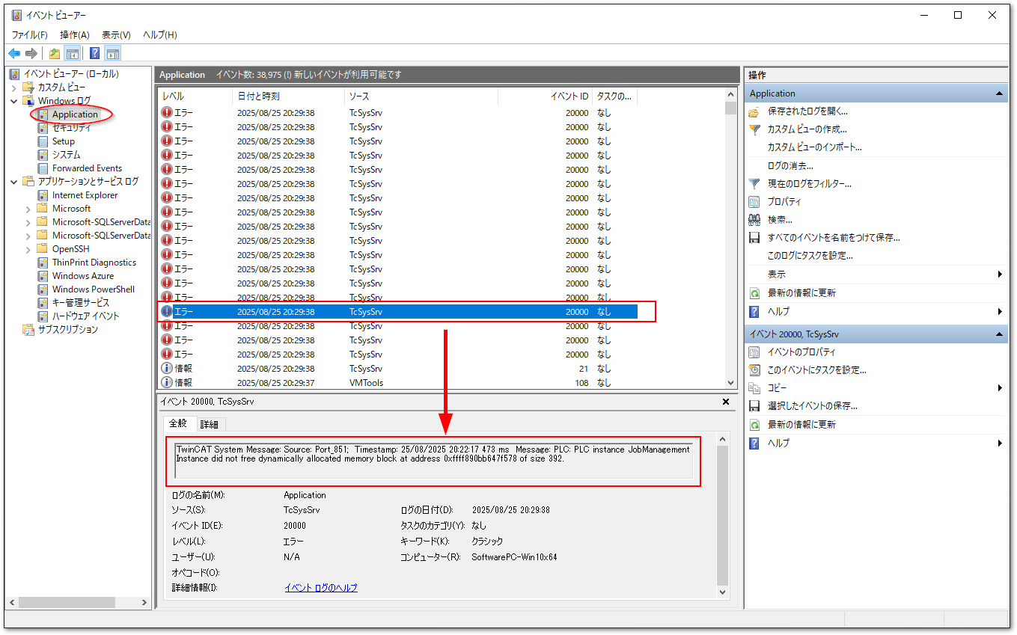Click 選択したイベントの保存 action
The width and height of the screenshot is (1017, 635).
[813, 406]
